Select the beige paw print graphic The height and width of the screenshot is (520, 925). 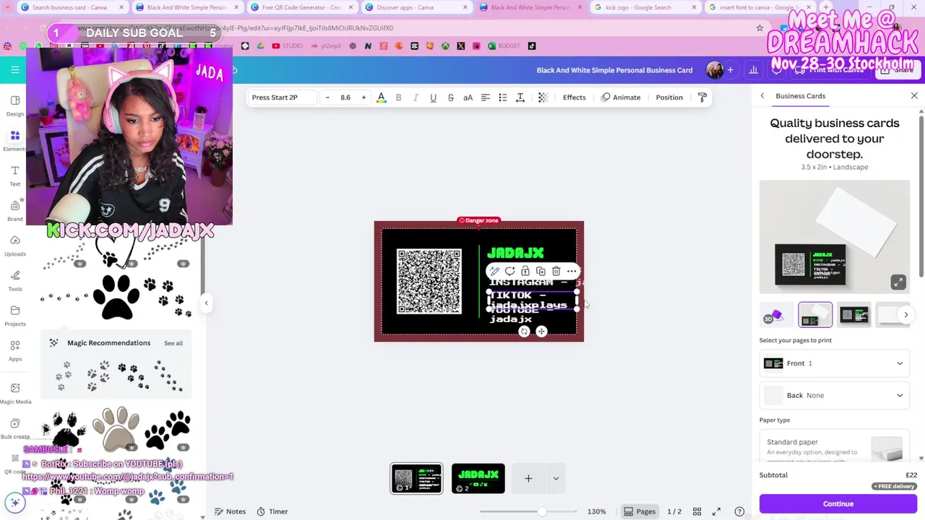[x=116, y=428]
